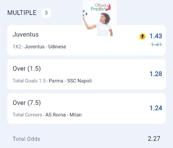This screenshot has width=173, height=148.
Task: Tap the selection count badge 3
Action: coord(46,13)
